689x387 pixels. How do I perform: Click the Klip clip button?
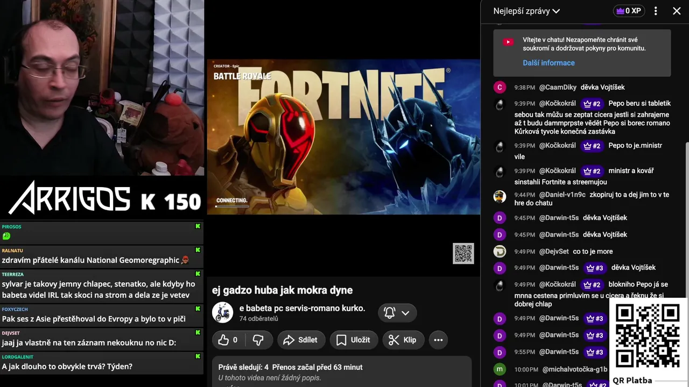pyautogui.click(x=403, y=340)
